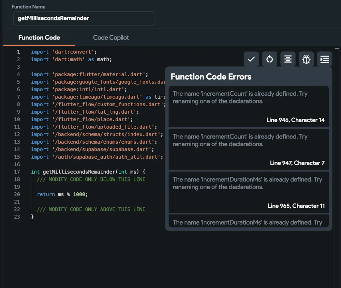Click line 9 lat_lng.dart import
The width and height of the screenshot is (341, 288).
(x=85, y=112)
